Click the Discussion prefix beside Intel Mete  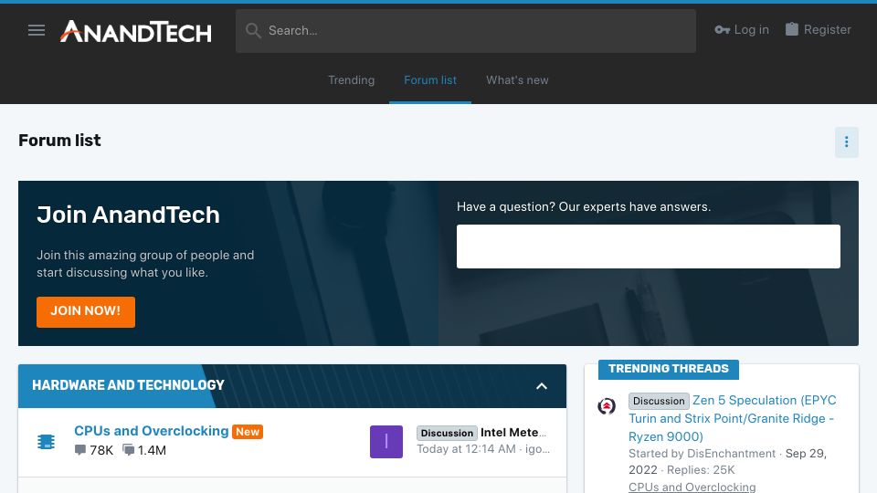(447, 433)
